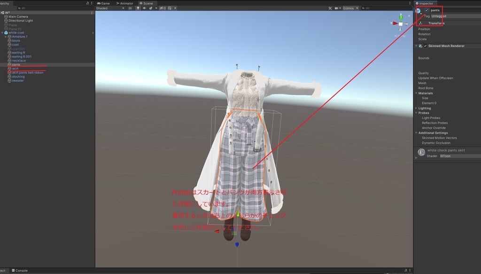
Task: Click the Skinned Mesh Renderer icon
Action: point(420,46)
